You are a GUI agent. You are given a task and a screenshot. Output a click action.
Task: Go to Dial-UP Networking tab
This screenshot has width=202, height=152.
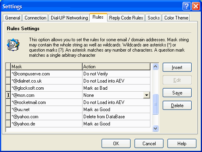[x=69, y=18]
